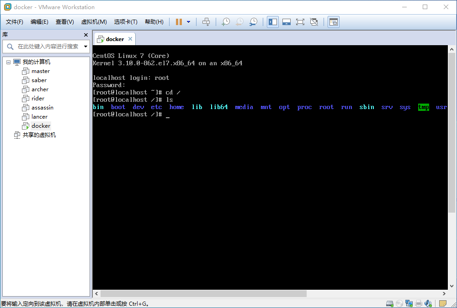
Task: Click the network adapter status icon
Action: pyautogui.click(x=409, y=303)
